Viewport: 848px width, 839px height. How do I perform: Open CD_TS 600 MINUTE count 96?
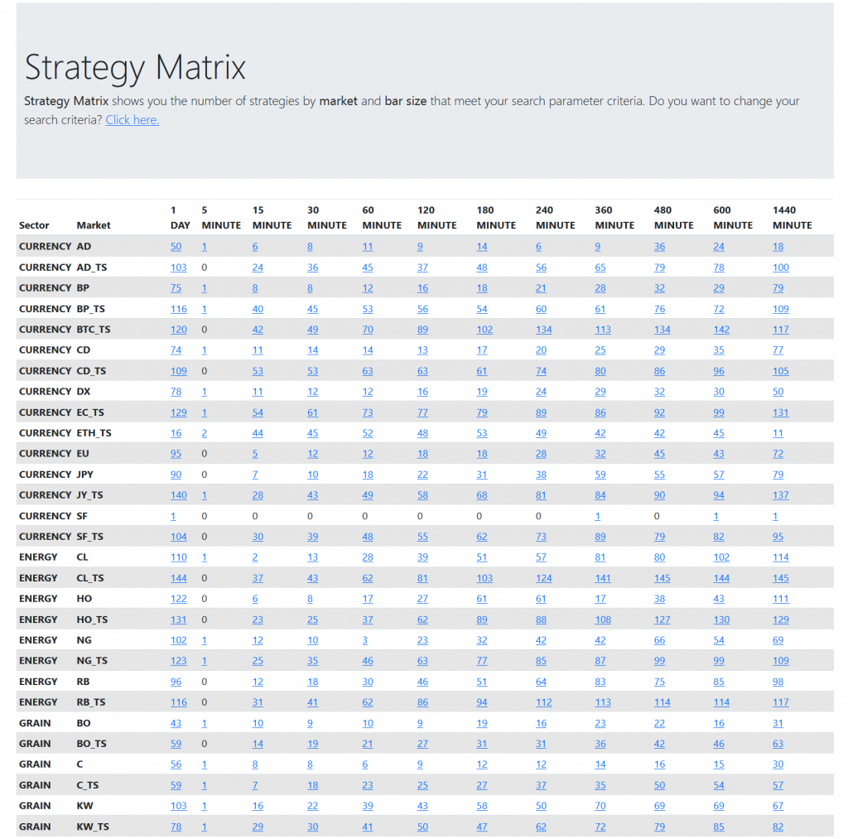[x=718, y=371]
